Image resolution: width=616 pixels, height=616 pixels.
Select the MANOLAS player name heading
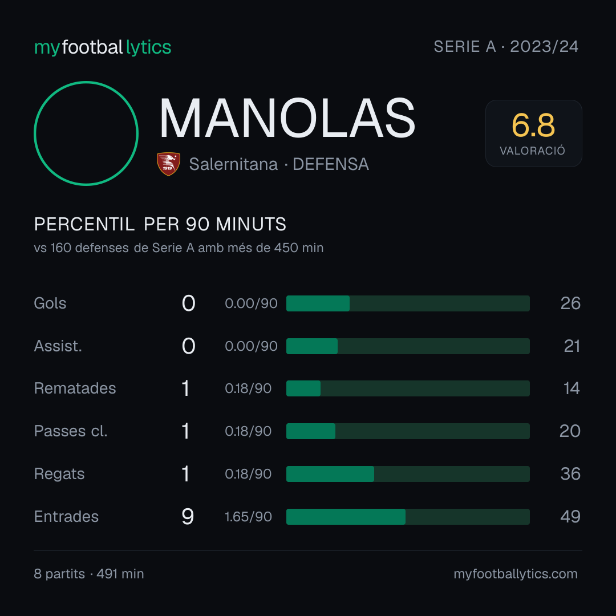pos(287,118)
